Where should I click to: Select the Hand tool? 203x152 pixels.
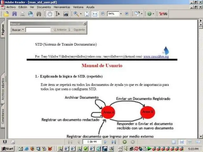(49, 14)
